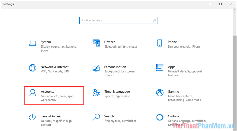The image size is (237, 131).
Task: Open the Network & Internet globe icon
Action: pyautogui.click(x=33, y=68)
